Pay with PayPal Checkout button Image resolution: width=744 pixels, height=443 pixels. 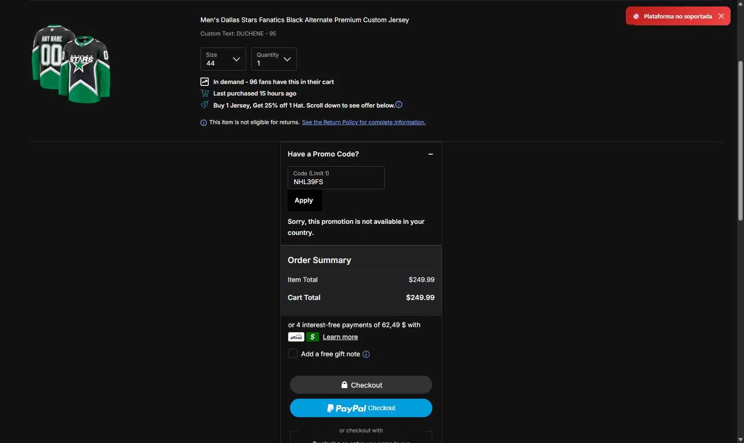pyautogui.click(x=361, y=408)
